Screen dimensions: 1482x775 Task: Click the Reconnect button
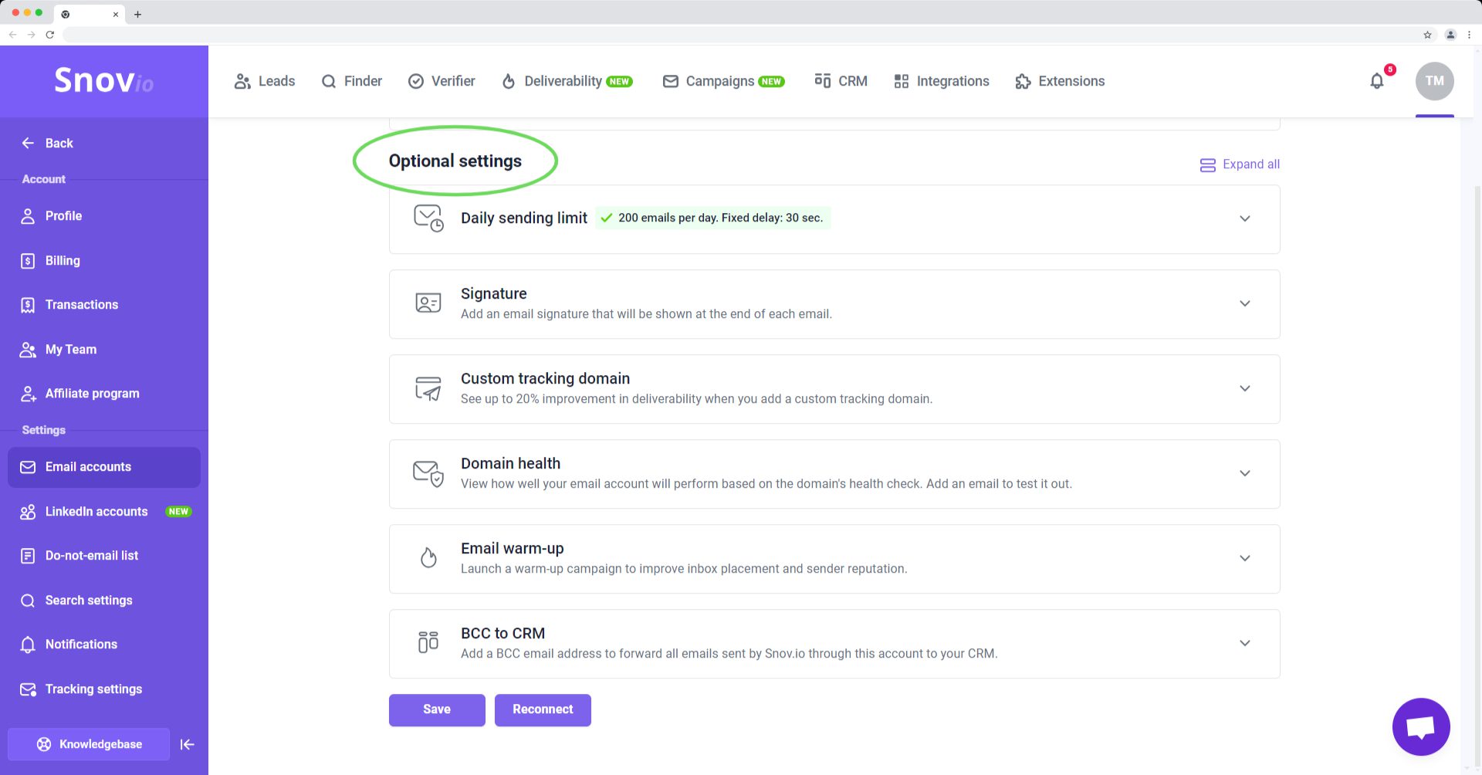click(543, 709)
